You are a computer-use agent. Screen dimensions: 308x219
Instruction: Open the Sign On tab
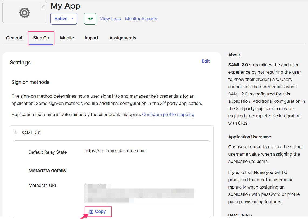(x=41, y=38)
